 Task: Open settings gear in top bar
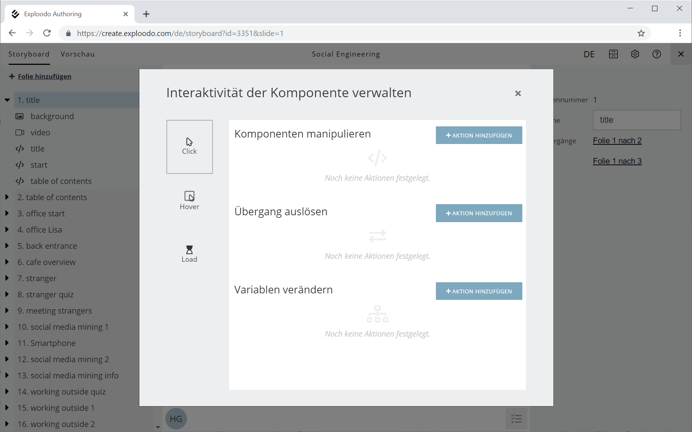coord(635,54)
